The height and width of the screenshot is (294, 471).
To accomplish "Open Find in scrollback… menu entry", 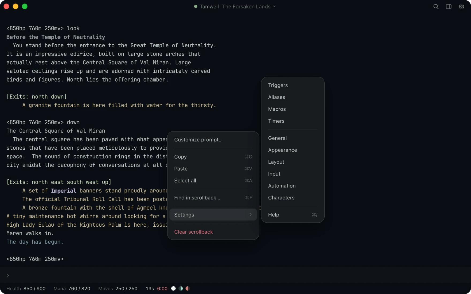I will click(x=213, y=198).
